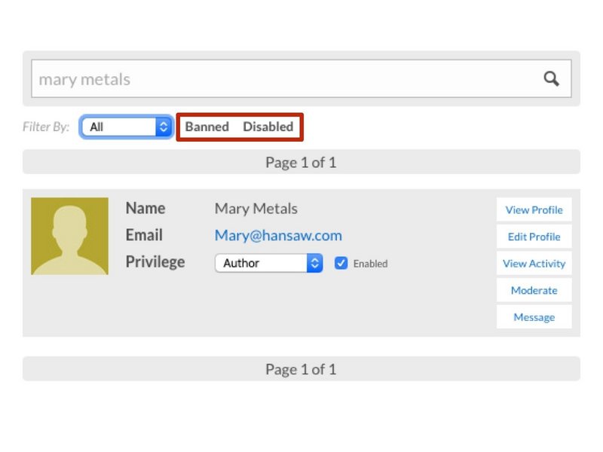Click the top "Page 1 of 1" bar

301,162
